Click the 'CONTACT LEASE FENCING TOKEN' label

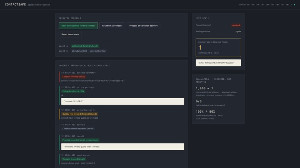[213, 42]
